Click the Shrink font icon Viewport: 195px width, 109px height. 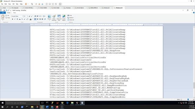[32, 16]
